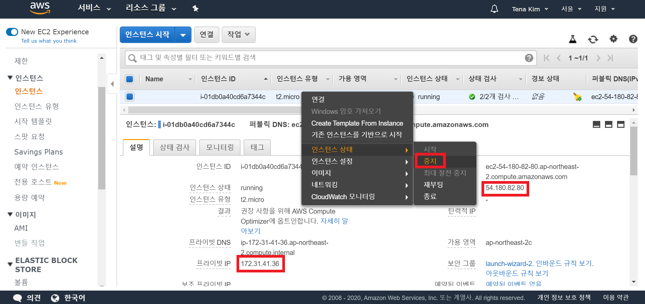This screenshot has height=304, width=645.
Task: Toggle New EC2 Experience switch
Action: [12, 32]
